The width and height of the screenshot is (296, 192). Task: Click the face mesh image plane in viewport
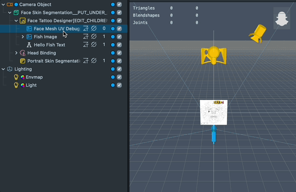pyautogui.click(x=214, y=115)
